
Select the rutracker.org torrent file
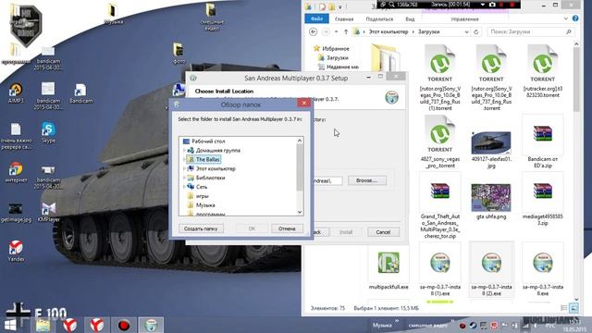point(543,72)
